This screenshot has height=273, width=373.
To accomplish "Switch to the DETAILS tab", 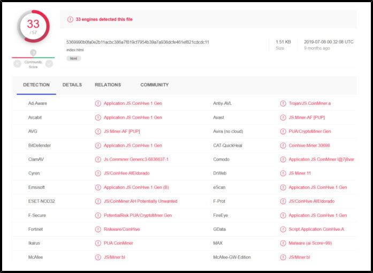I will 72,85.
